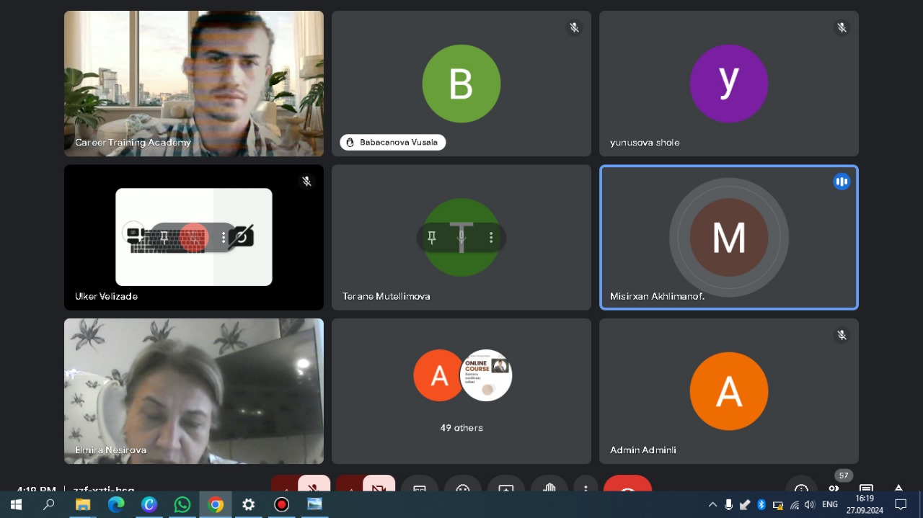Pin Terane Mutellimova's tile
The height and width of the screenshot is (518, 923).
[432, 237]
